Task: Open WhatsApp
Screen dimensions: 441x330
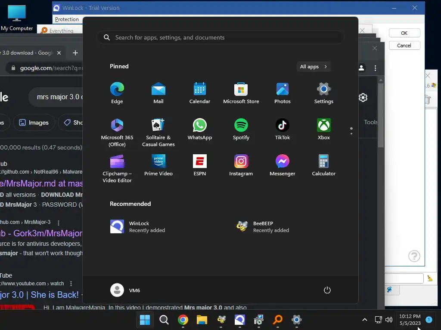Action: 200,129
